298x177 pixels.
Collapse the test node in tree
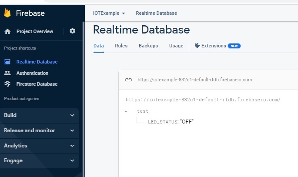pos(126,111)
